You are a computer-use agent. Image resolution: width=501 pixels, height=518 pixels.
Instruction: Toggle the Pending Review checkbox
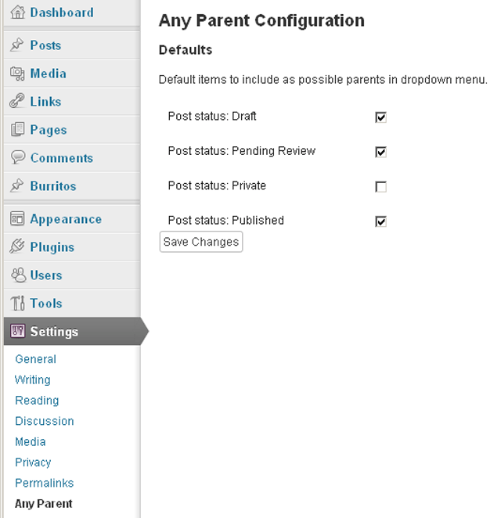[380, 152]
